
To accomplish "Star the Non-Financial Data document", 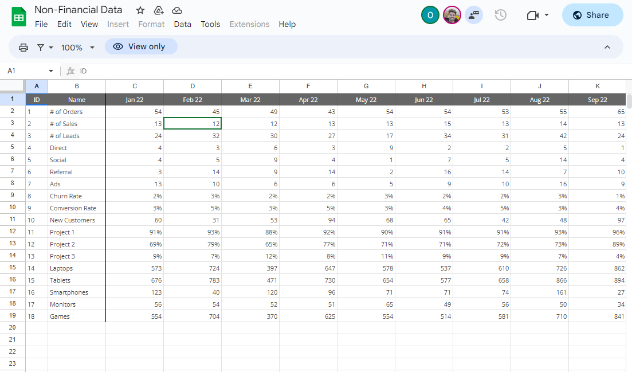I will point(140,10).
